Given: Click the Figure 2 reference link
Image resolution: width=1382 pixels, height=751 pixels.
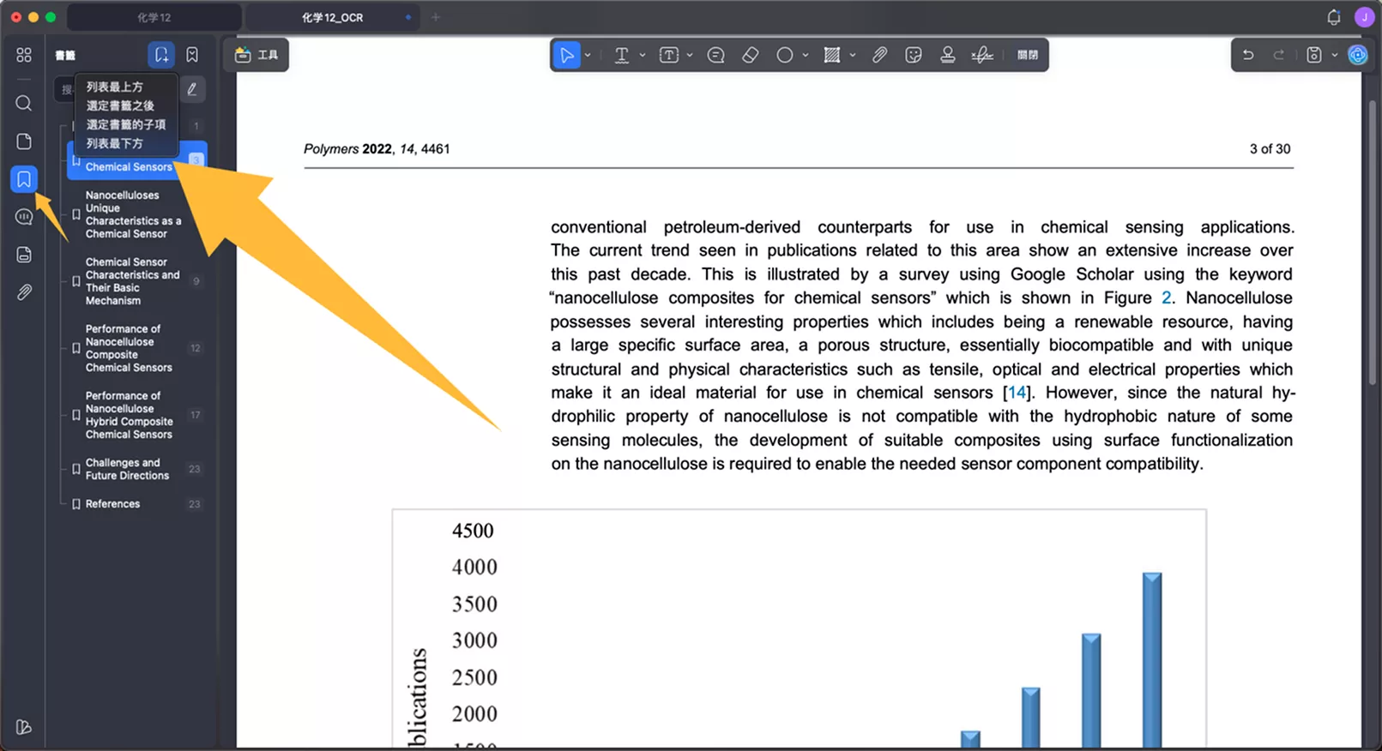Looking at the screenshot, I should pyautogui.click(x=1167, y=297).
